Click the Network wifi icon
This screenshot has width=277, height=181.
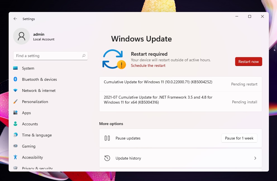pyautogui.click(x=15, y=90)
